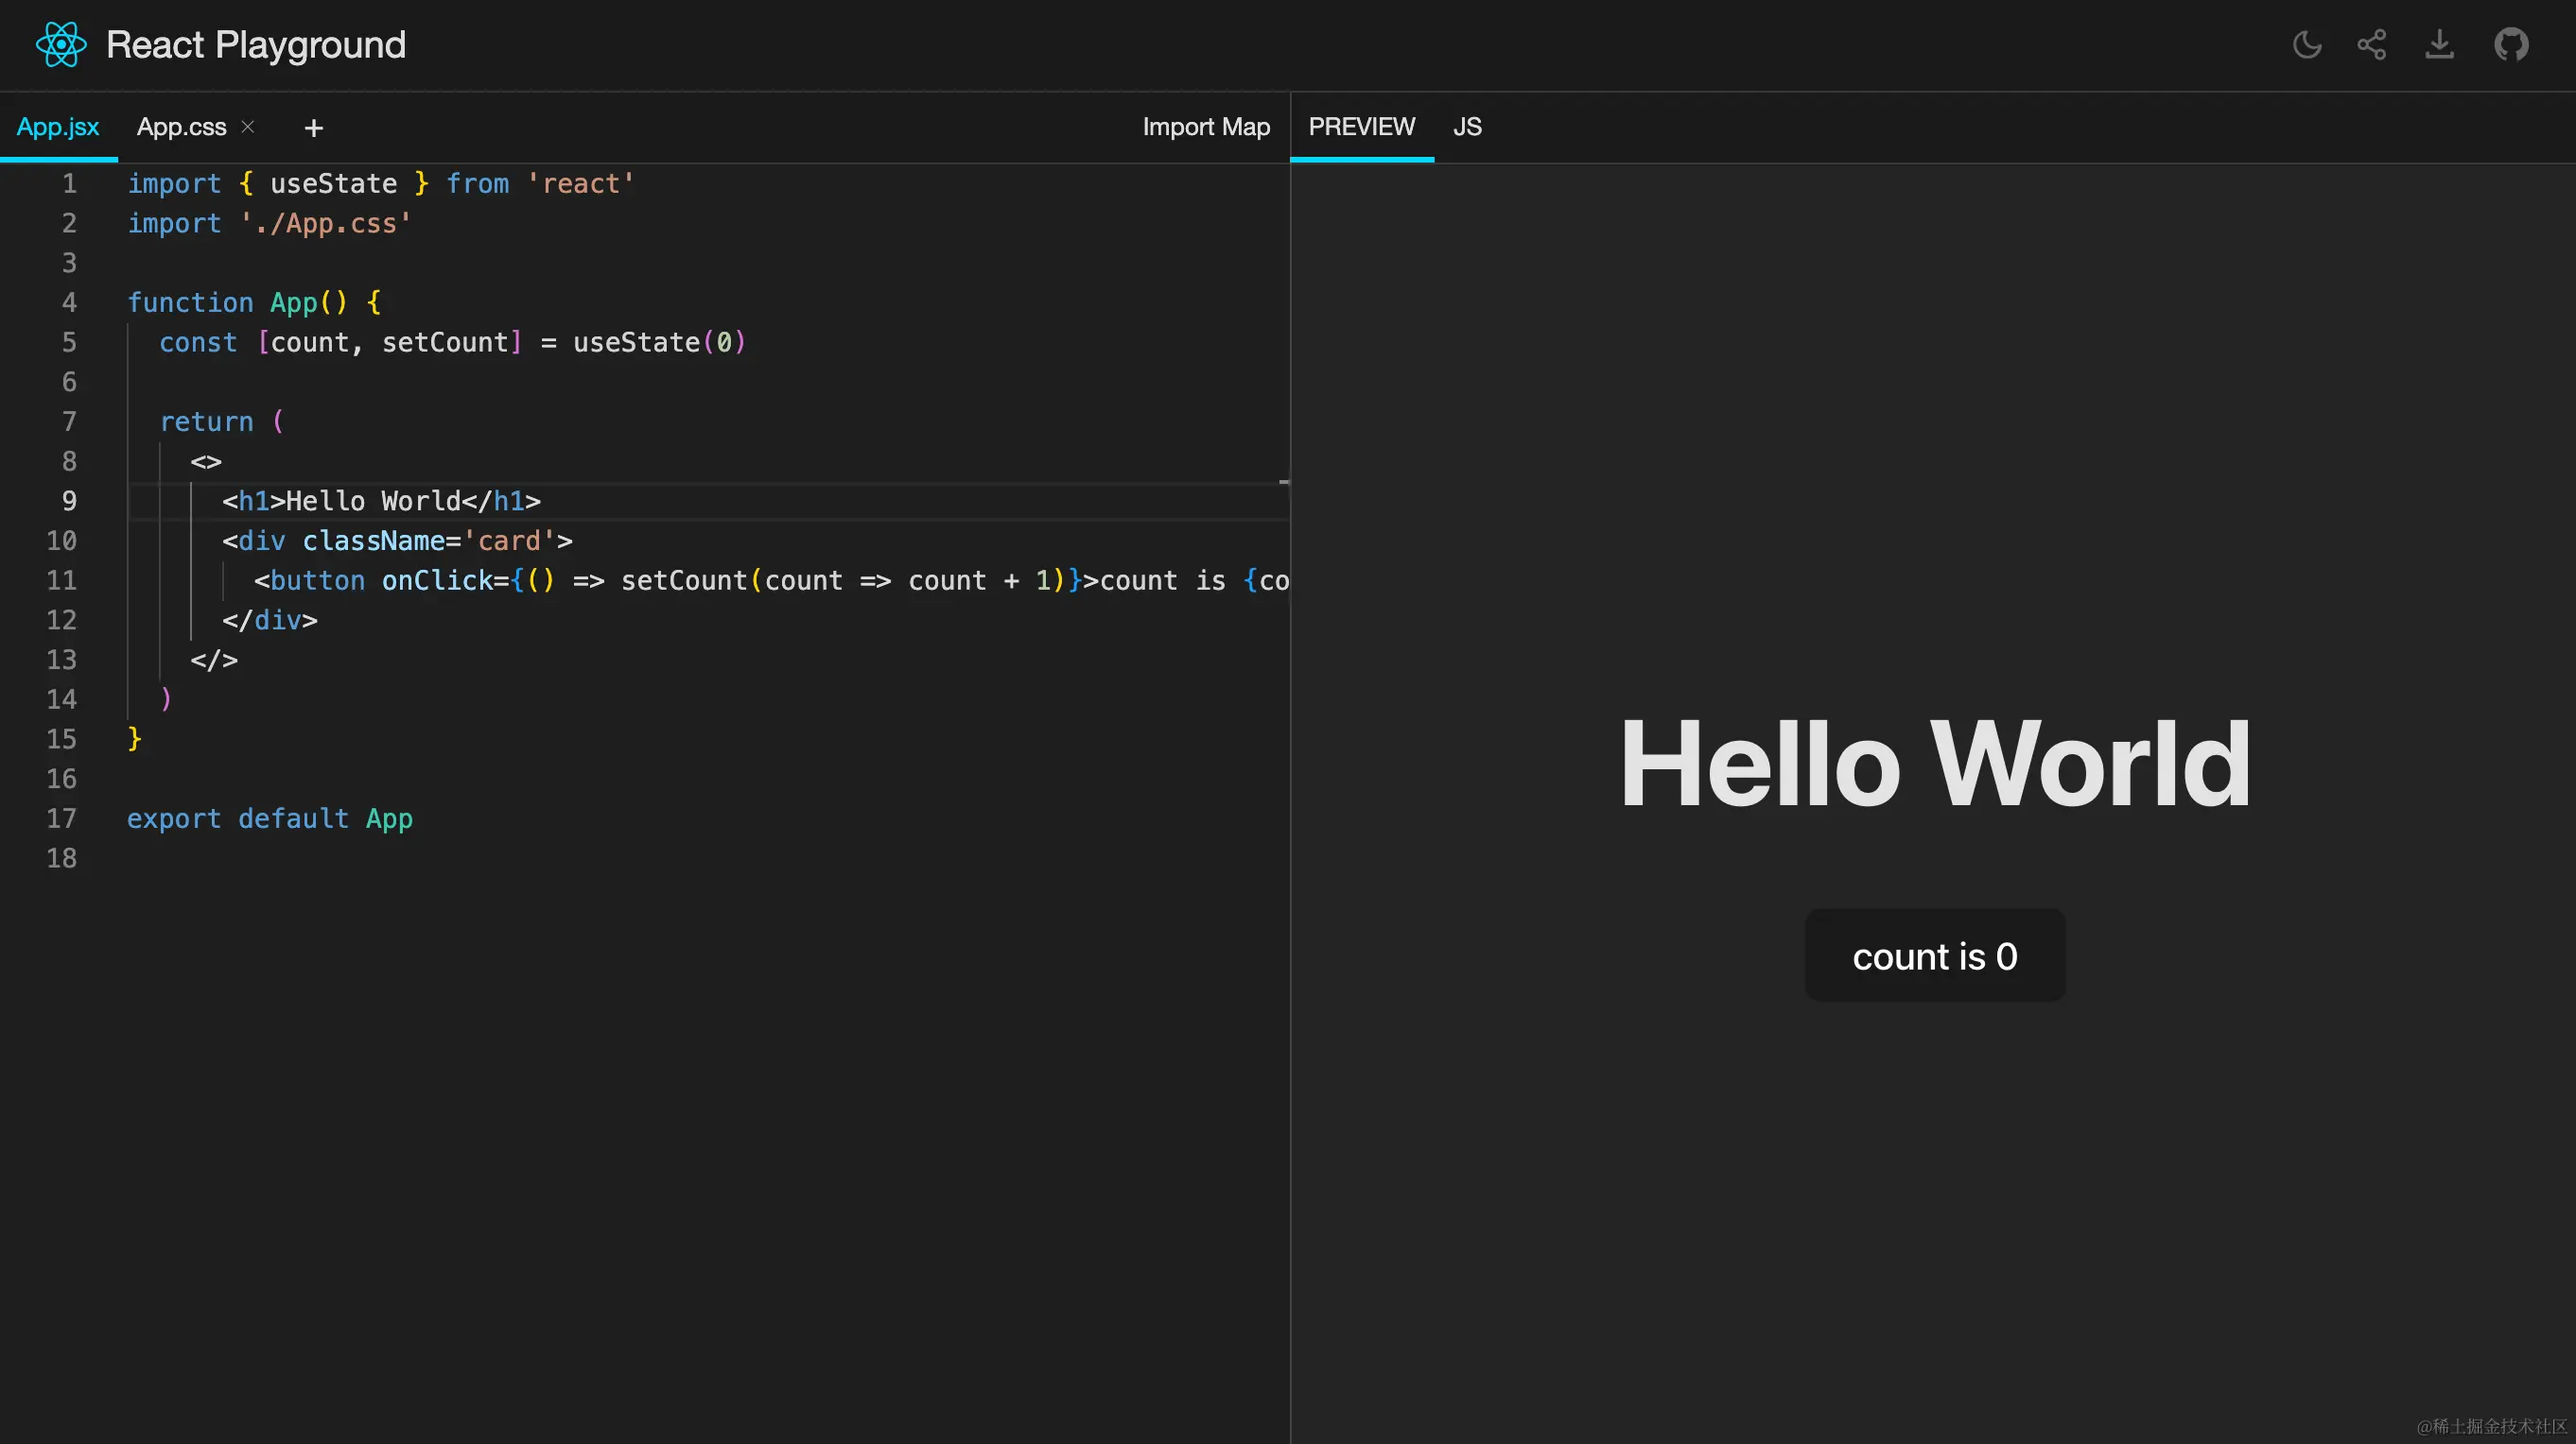
Task: Click the download code icon
Action: coord(2439,45)
